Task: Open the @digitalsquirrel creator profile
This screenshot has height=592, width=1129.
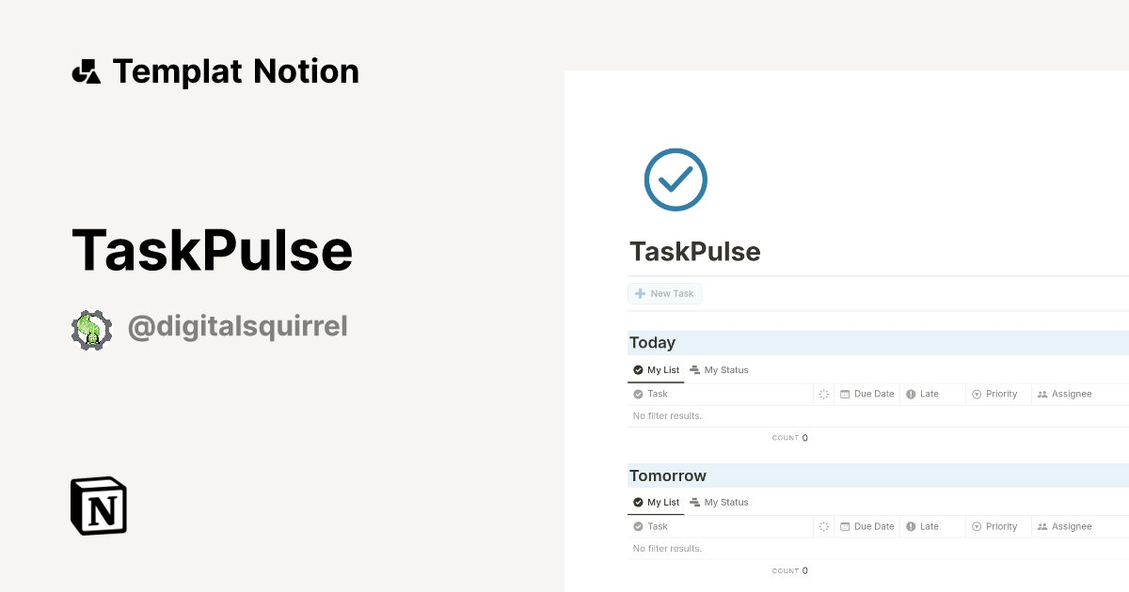Action: [238, 328]
